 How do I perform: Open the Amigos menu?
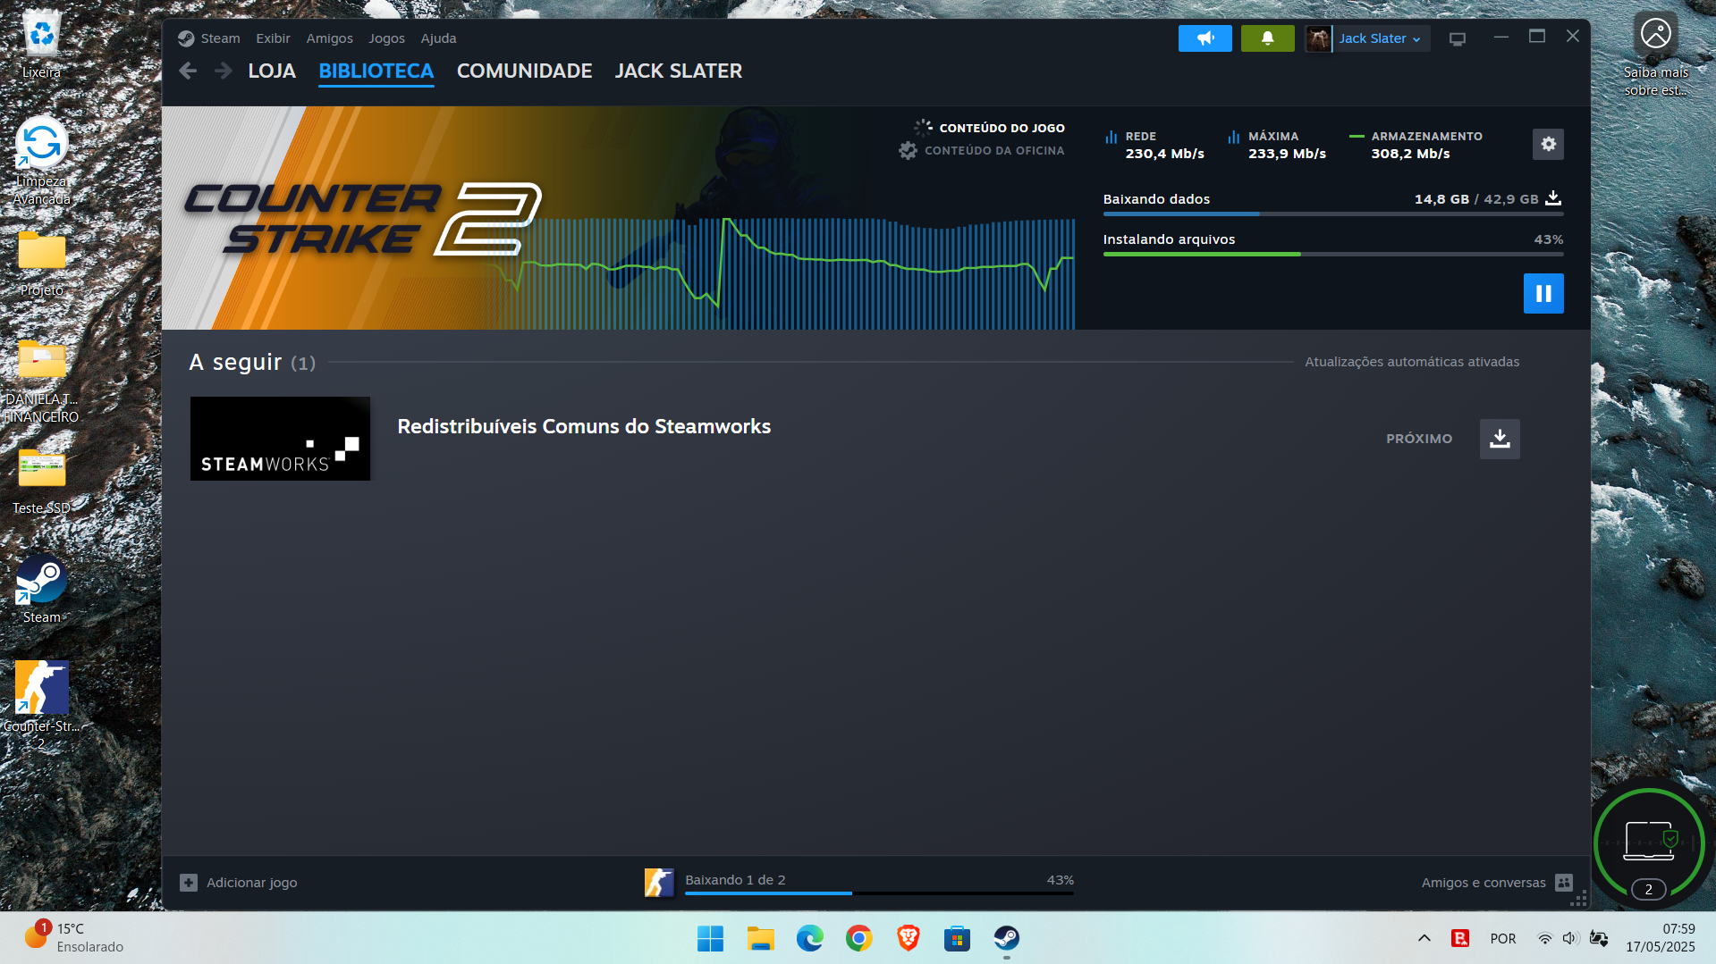329,38
